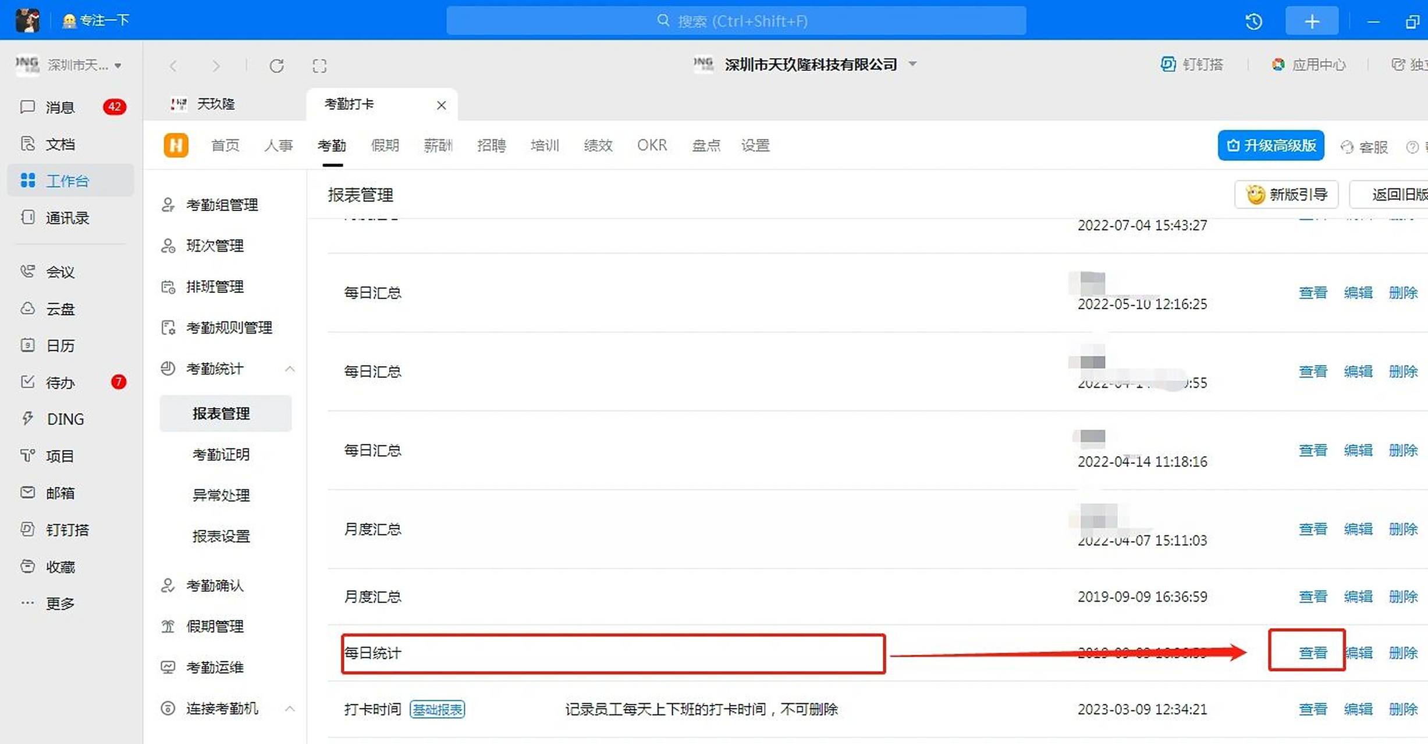Click the 升级高级版 upgrade button
The height and width of the screenshot is (744, 1428).
[1271, 145]
